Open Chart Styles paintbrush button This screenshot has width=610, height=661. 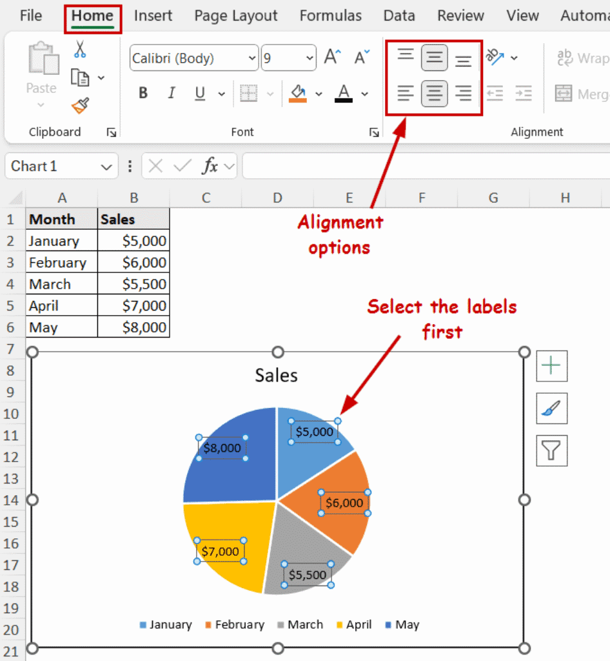551,409
